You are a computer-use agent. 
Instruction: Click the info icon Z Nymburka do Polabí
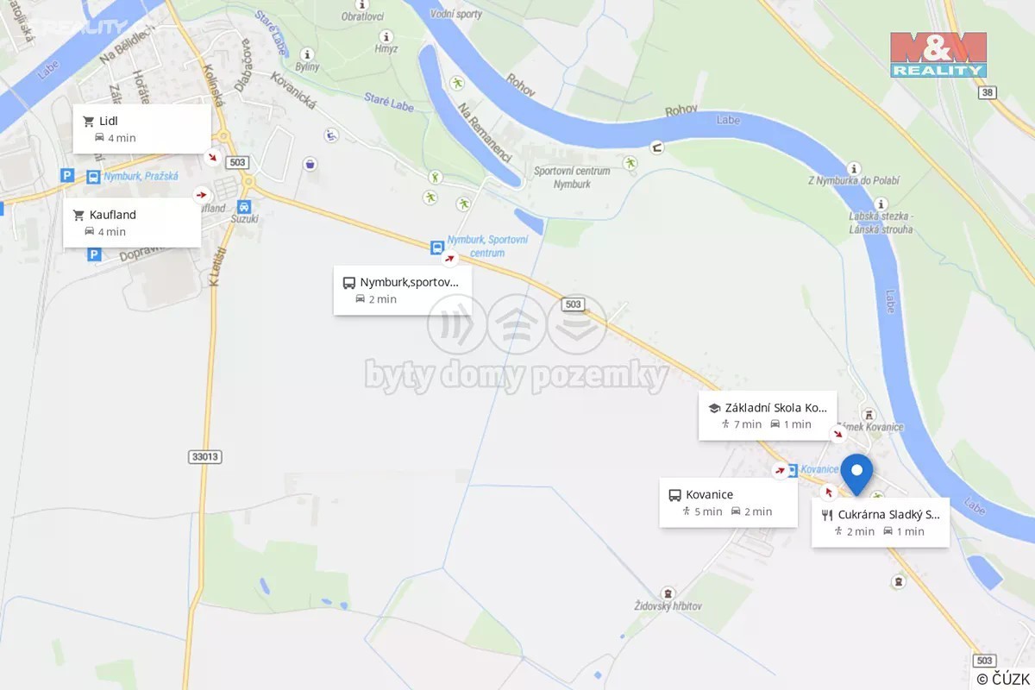coord(853,168)
